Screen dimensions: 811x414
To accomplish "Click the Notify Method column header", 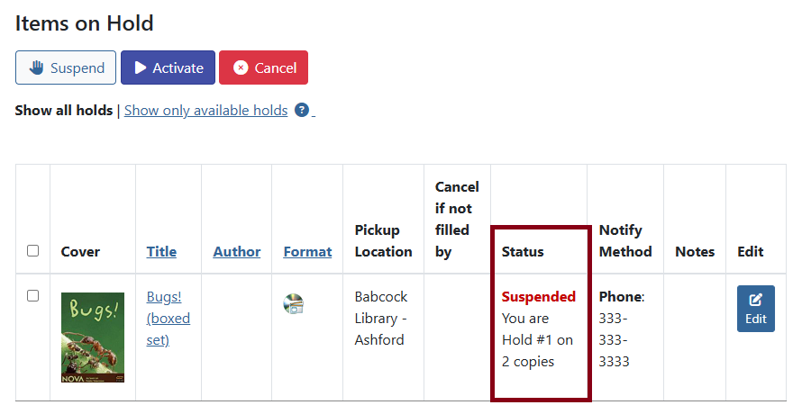I will [x=624, y=240].
